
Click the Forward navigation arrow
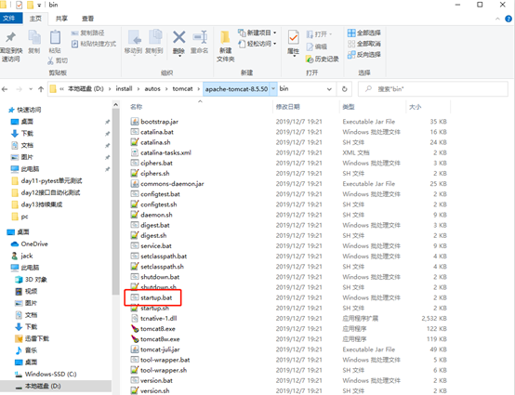pos(19,89)
